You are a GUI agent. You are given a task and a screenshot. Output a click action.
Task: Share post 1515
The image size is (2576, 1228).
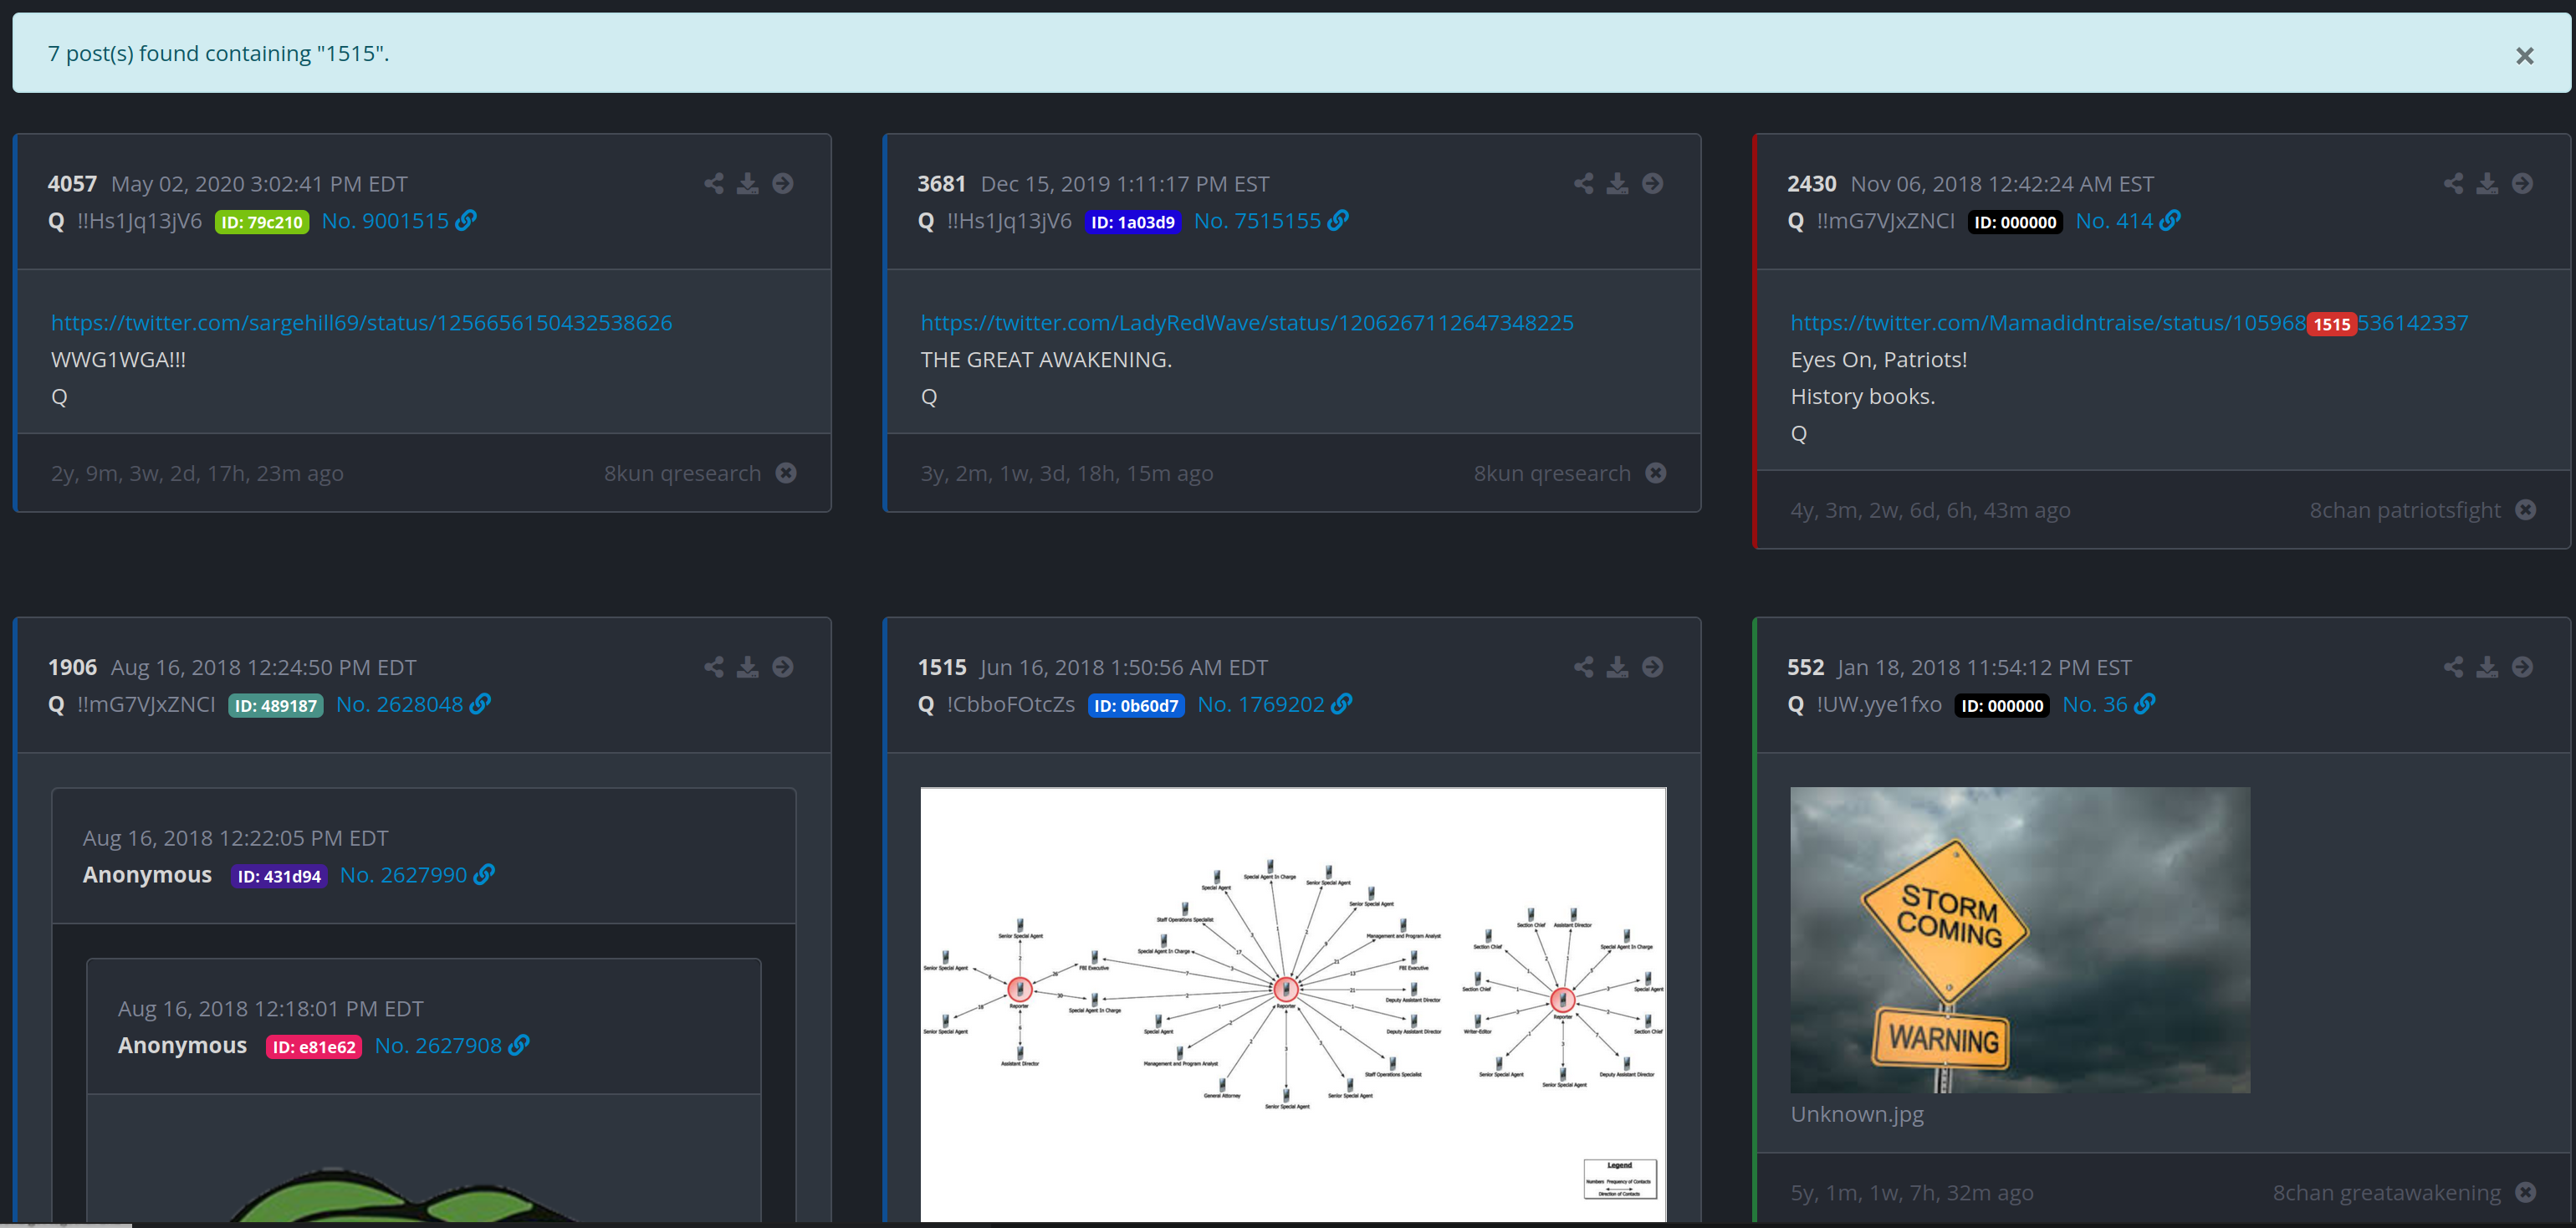click(1584, 667)
